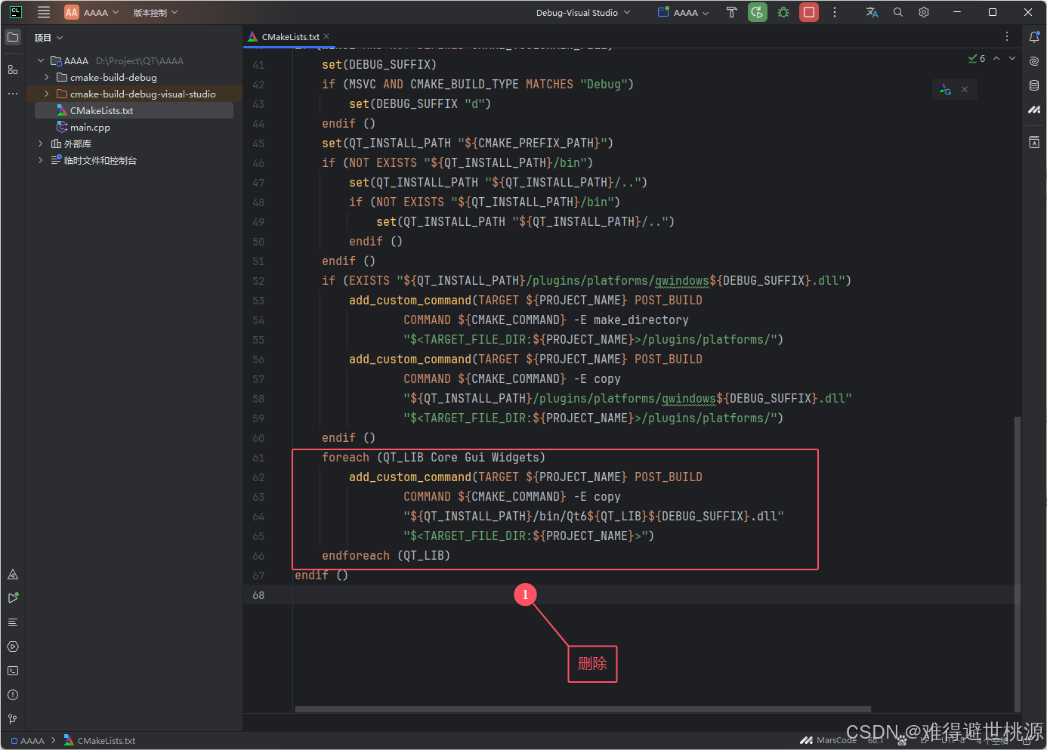Open the MarsCode tool window icon
The width and height of the screenshot is (1047, 750).
click(x=1034, y=110)
